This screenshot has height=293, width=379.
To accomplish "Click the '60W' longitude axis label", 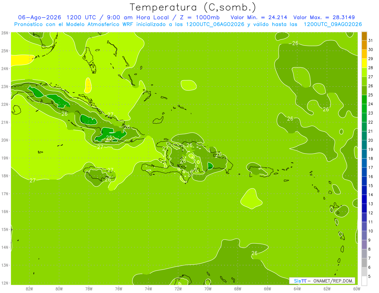I will 357,289.
